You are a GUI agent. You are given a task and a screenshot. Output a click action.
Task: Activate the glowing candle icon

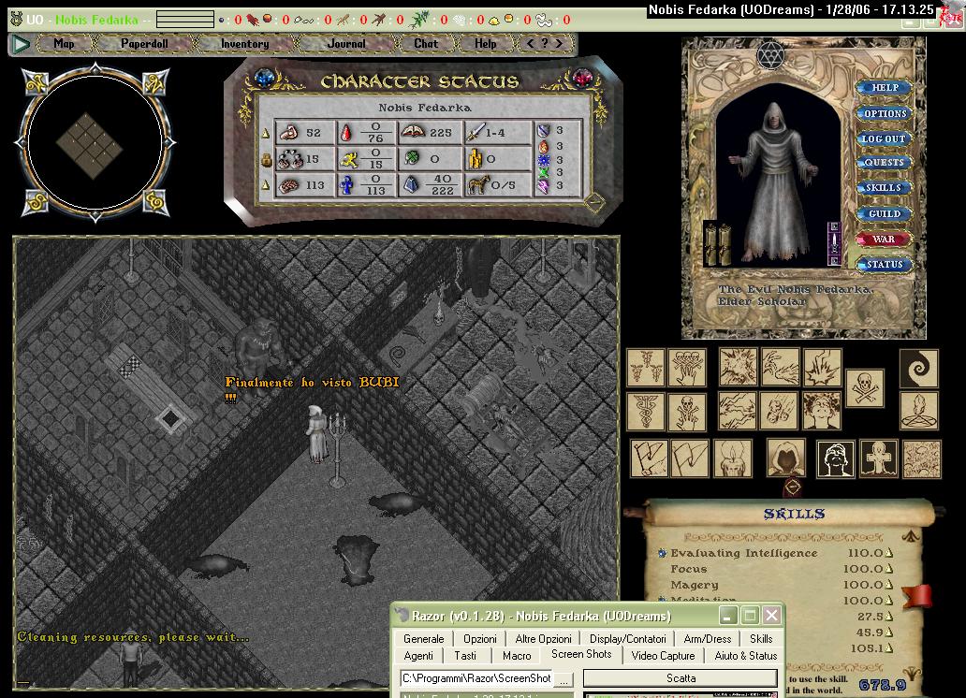733,458
